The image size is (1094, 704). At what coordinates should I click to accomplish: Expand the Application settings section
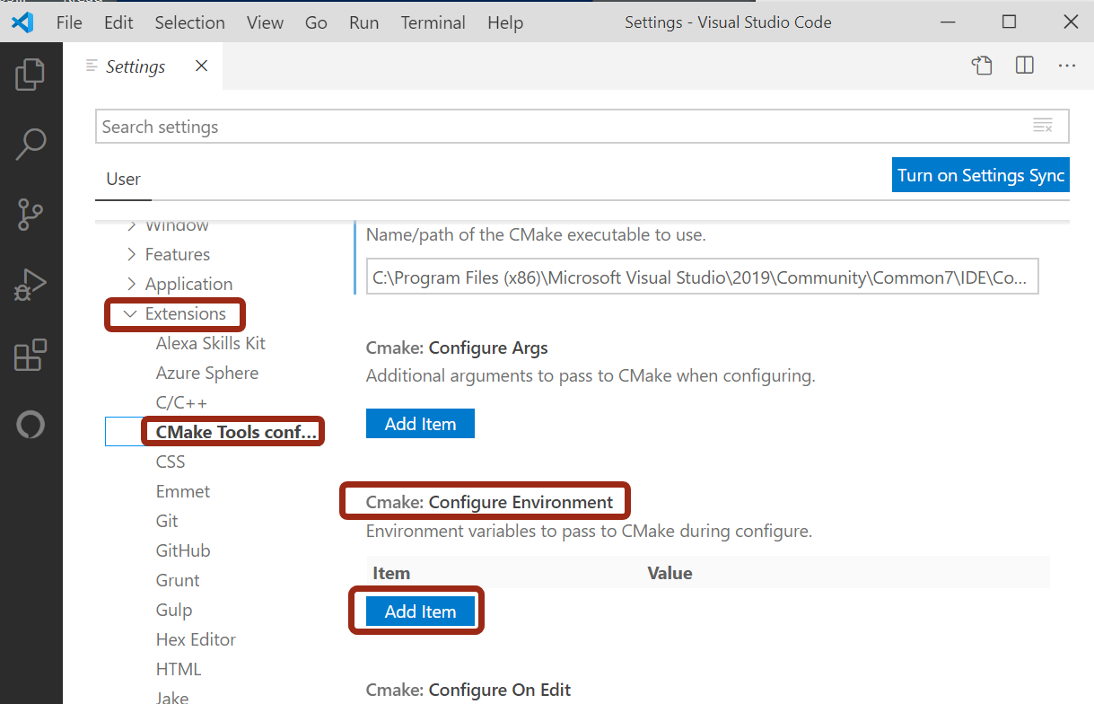point(131,284)
